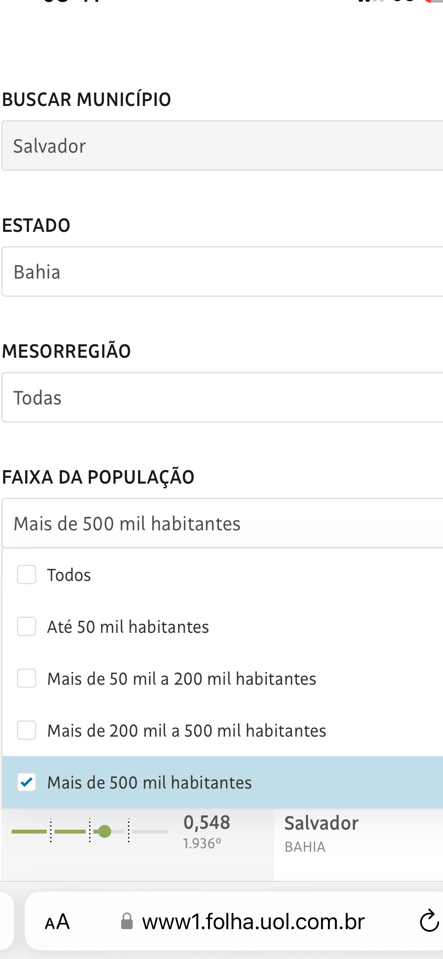This screenshot has width=443, height=959.
Task: Collapse the Faixa da População dropdown
Action: 222,523
